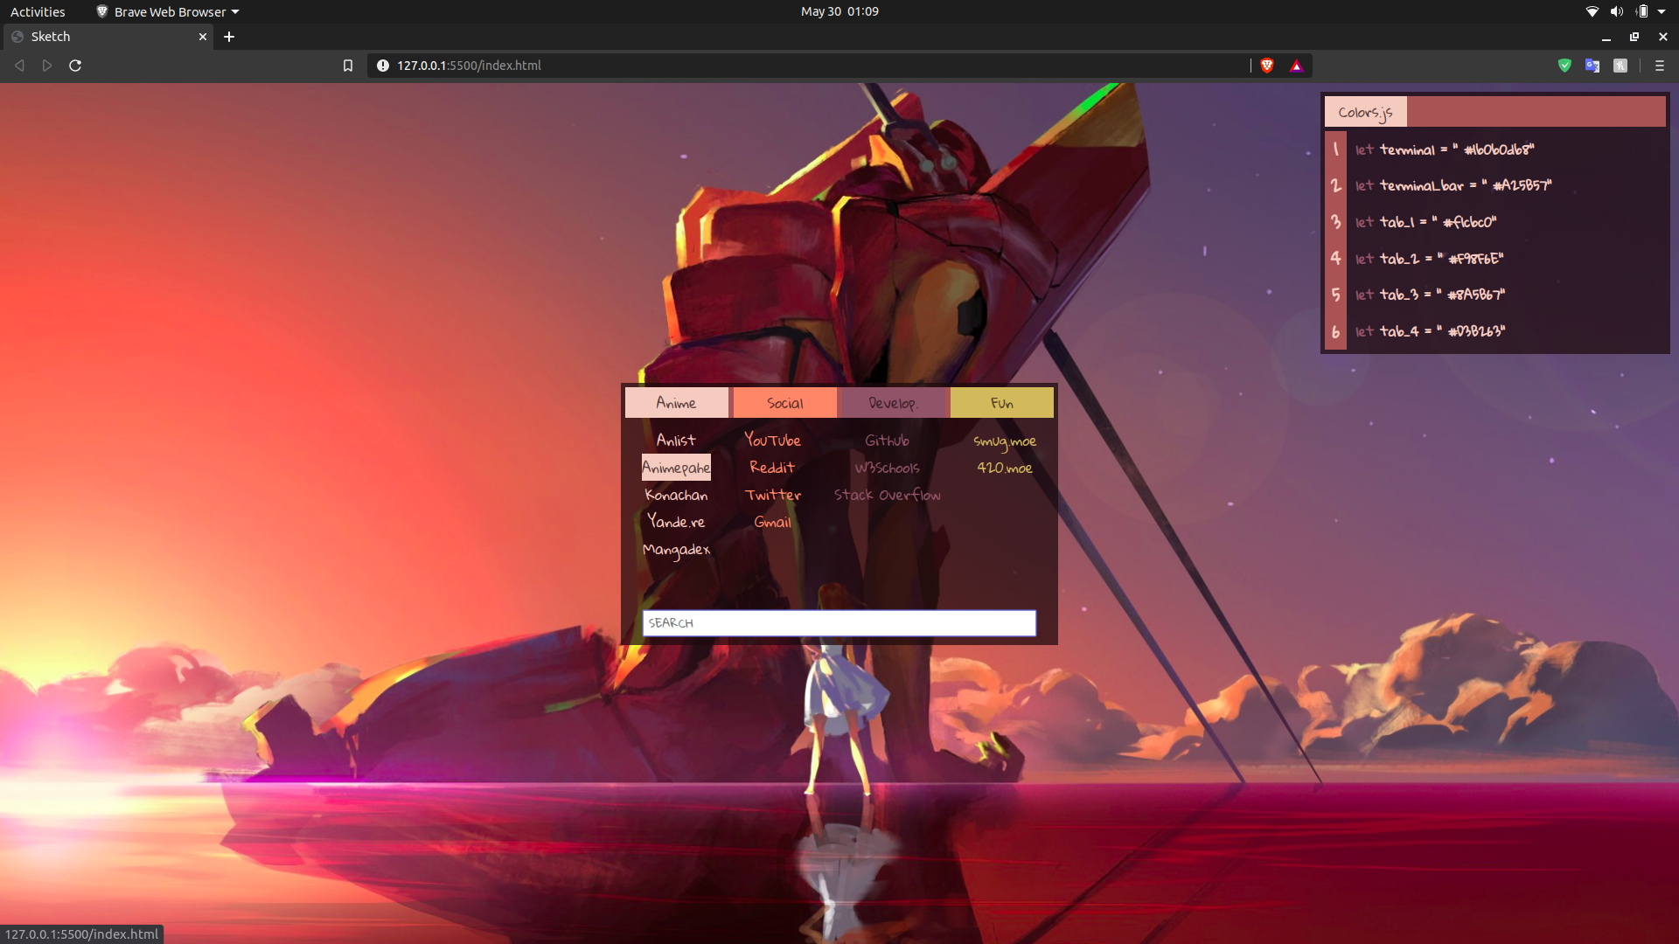Open a new browser tab with plus button
The height and width of the screenshot is (944, 1679).
coord(229,37)
